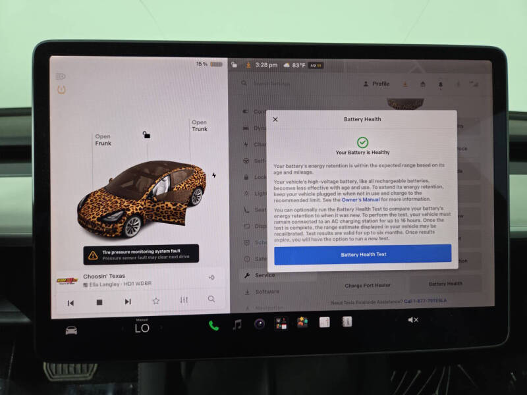Screen dimensions: 527x395
Task: Open the Phone app
Action: pos(213,325)
